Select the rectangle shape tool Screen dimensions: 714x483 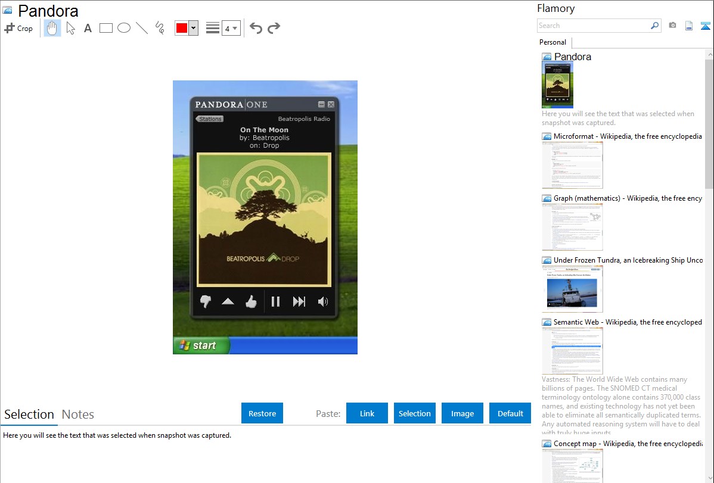click(106, 28)
